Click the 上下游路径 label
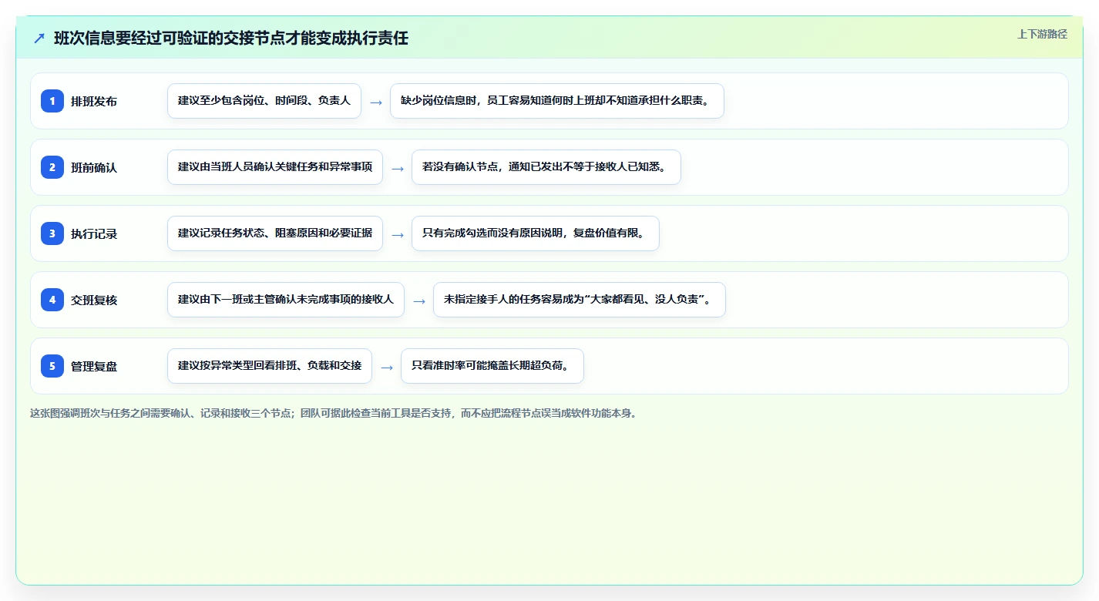The height and width of the screenshot is (601, 1099). pyautogui.click(x=1042, y=34)
